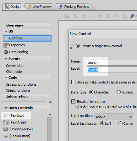The width and height of the screenshot is (137, 141).
Task: Click the move-up single chevron icon
Action: [92, 16]
